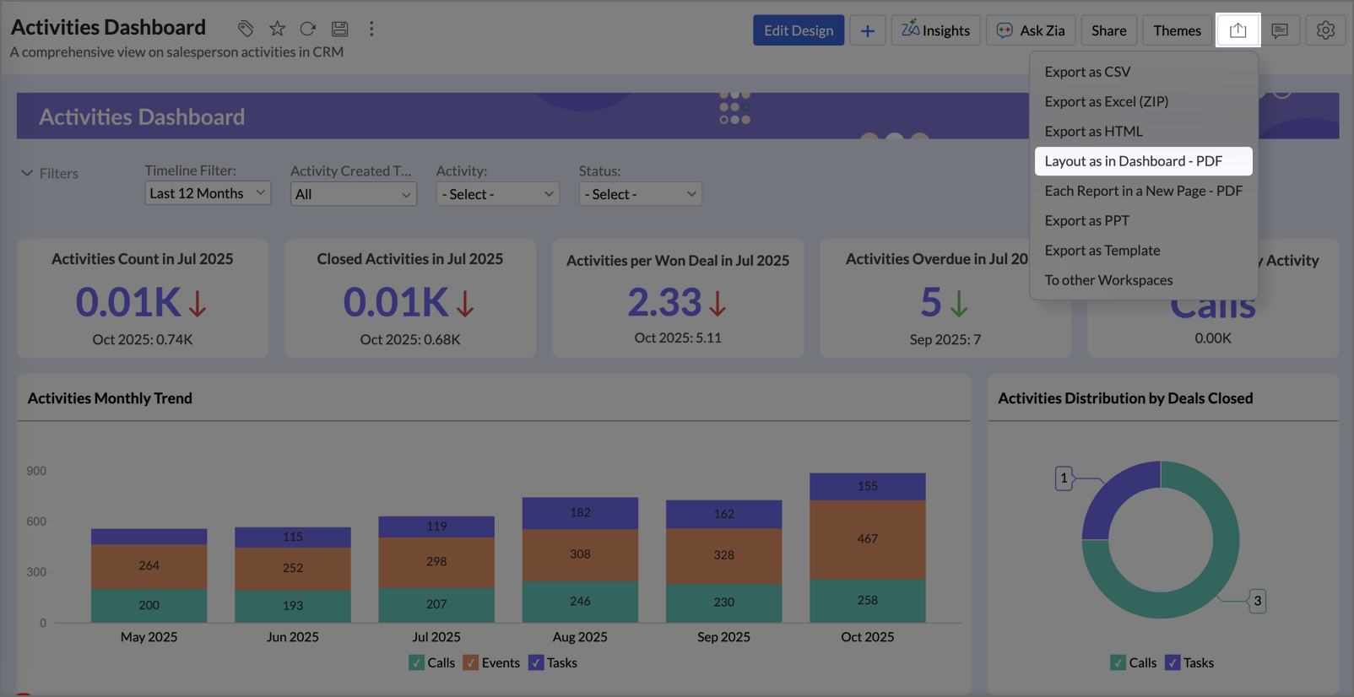Click the plus add button

867,30
